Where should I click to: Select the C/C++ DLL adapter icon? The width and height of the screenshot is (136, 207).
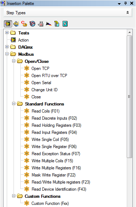click(x=24, y=24)
